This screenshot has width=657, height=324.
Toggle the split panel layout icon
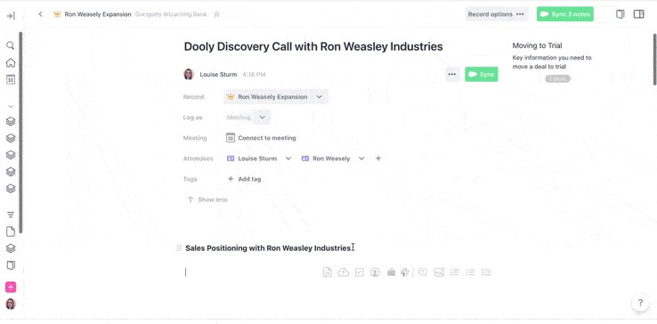(638, 14)
